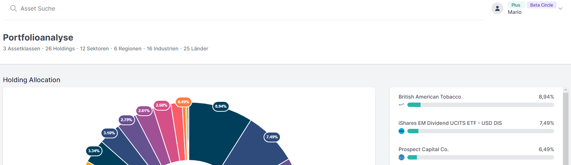Screen dimensions: 571x165
Task: Click the Prospect Capital Co. logo icon
Action: coord(402,157)
